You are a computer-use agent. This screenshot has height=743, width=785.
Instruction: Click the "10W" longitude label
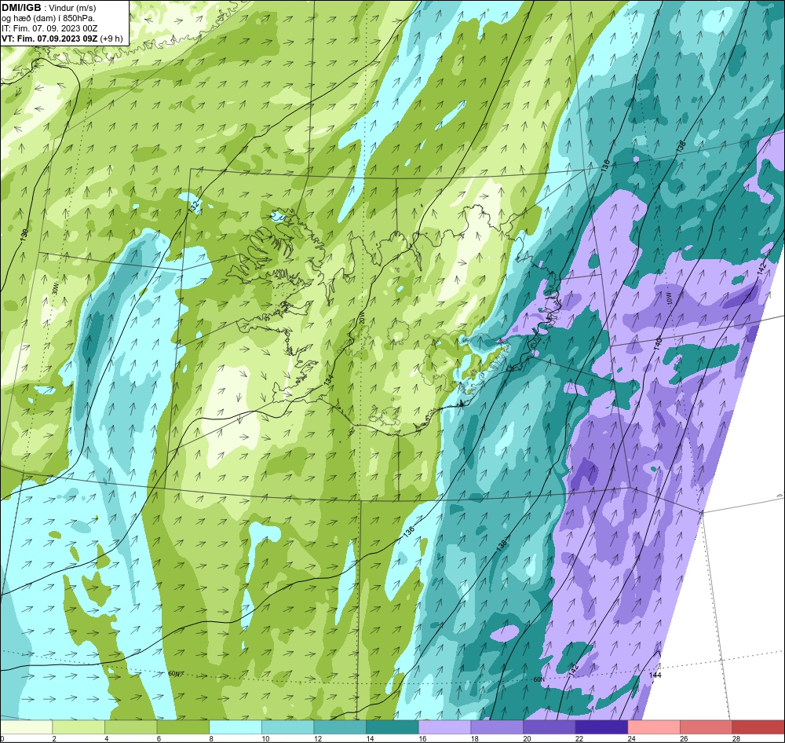[668, 298]
